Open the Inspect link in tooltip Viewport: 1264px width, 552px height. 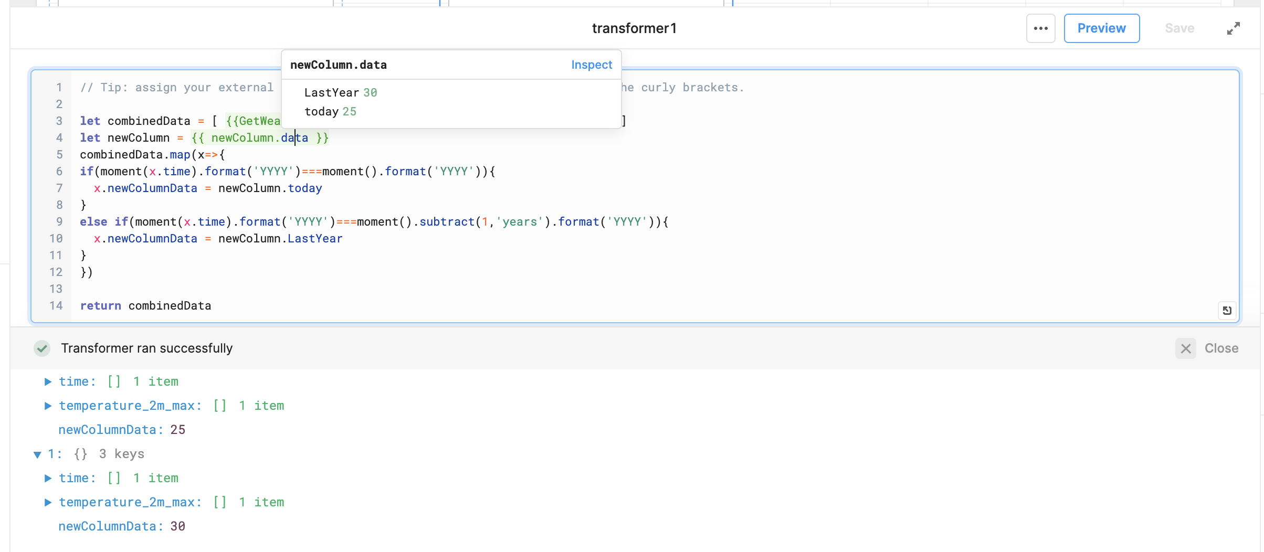(x=591, y=65)
